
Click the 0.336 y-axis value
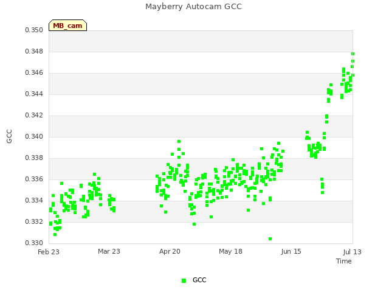pyautogui.click(x=34, y=179)
